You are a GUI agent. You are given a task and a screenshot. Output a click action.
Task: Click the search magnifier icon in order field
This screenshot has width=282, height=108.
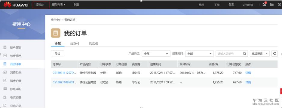coord(244,53)
